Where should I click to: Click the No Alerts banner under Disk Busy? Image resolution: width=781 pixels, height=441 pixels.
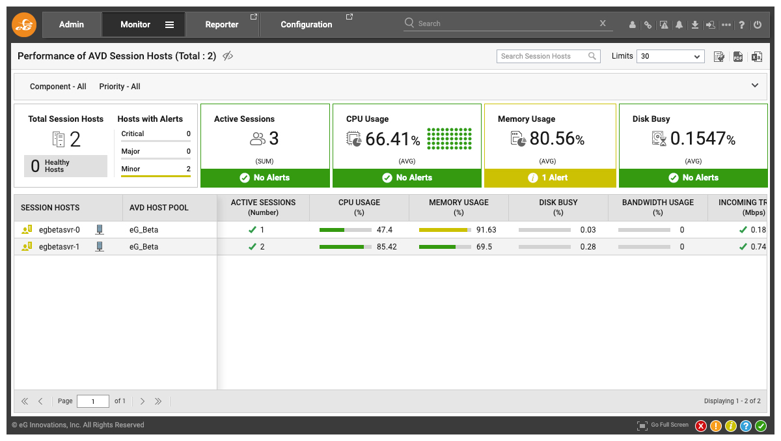point(693,178)
